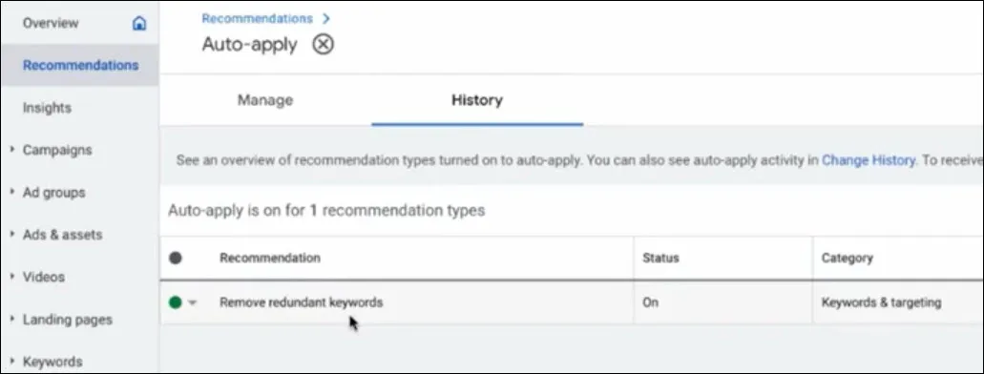Viewport: 984px width, 374px height.
Task: Click the Remove redundant keywords row
Action: pyautogui.click(x=572, y=302)
